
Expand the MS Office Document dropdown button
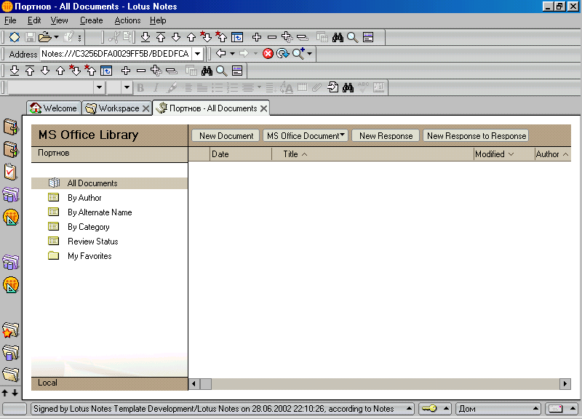pos(305,136)
